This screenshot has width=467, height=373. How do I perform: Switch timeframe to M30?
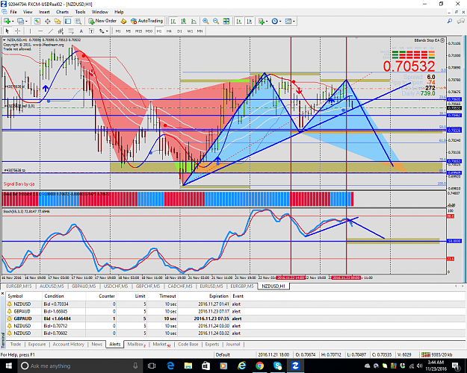pyautogui.click(x=149, y=31)
